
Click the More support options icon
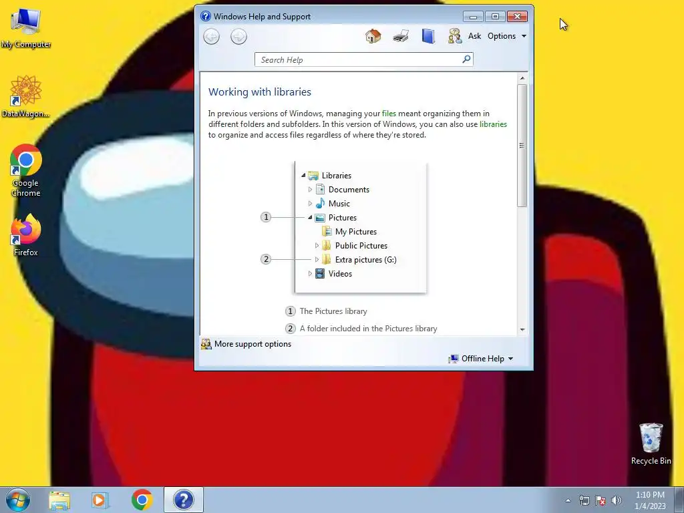[x=206, y=344]
